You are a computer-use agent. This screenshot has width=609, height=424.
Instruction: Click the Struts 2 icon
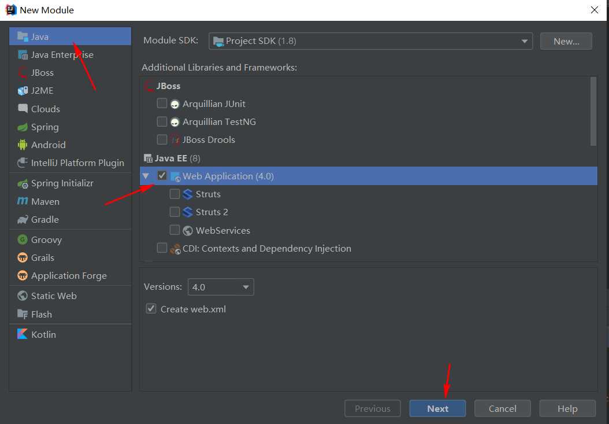(188, 212)
